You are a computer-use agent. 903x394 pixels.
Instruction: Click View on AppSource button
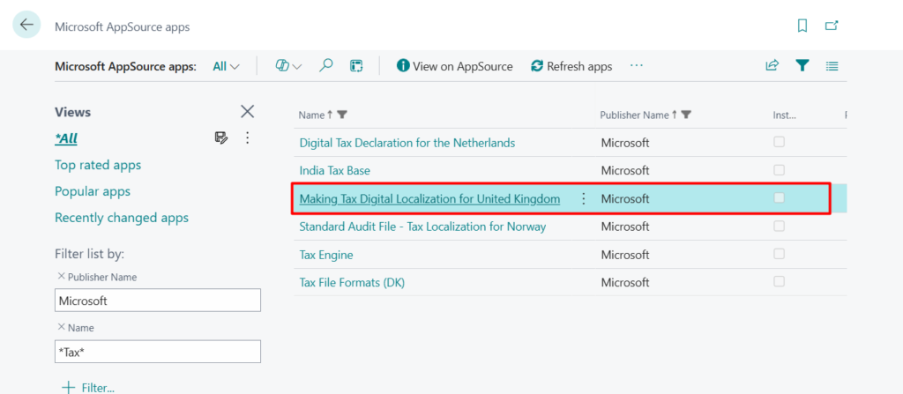point(454,66)
